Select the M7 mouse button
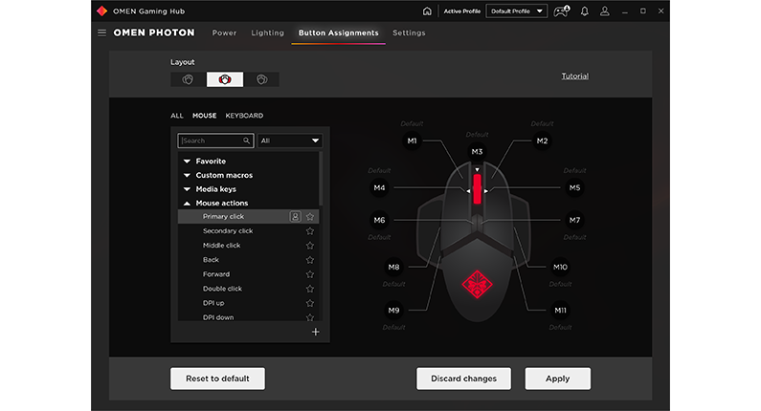This screenshot has width=761, height=411. [x=574, y=220]
